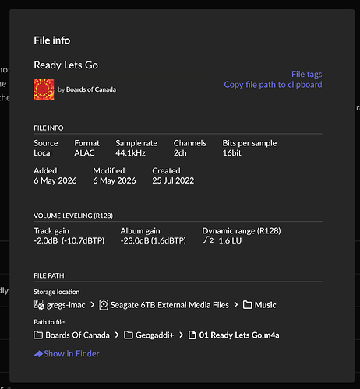Click the dynamic range waveform icon
Viewport: 360px width, 389px height.
[208, 240]
